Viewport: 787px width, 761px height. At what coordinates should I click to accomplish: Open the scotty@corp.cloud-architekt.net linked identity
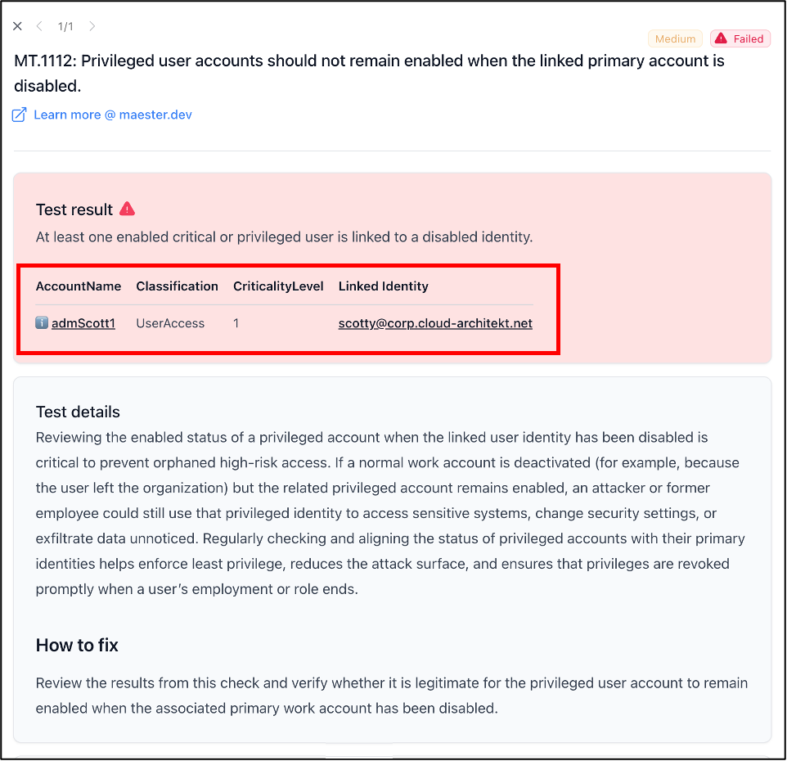pos(435,323)
